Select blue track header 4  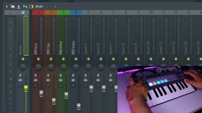pyautogui.click(x=76, y=13)
